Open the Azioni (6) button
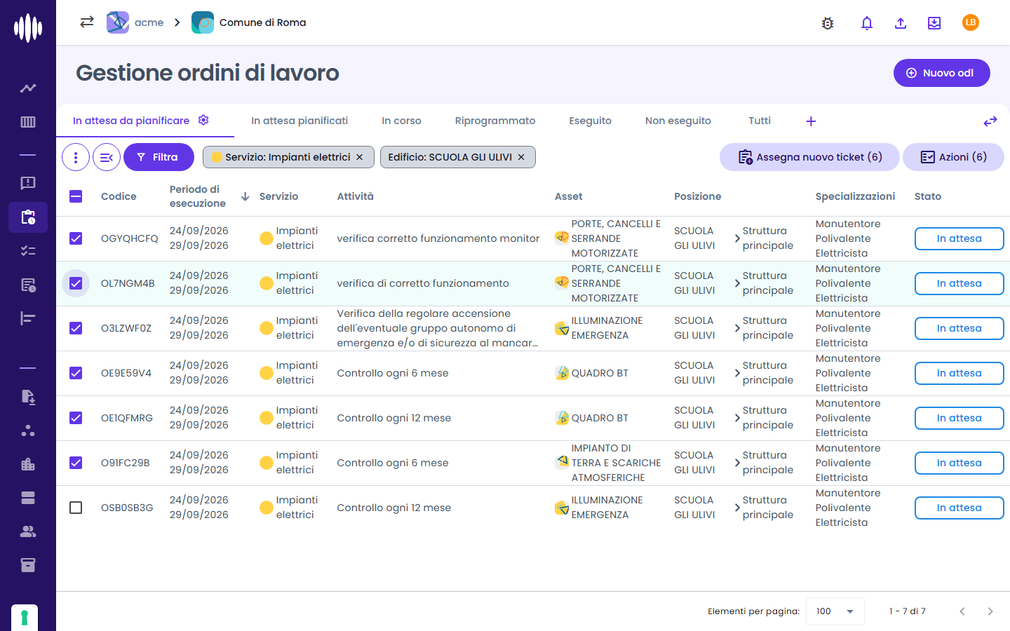This screenshot has width=1010, height=631. (x=953, y=157)
